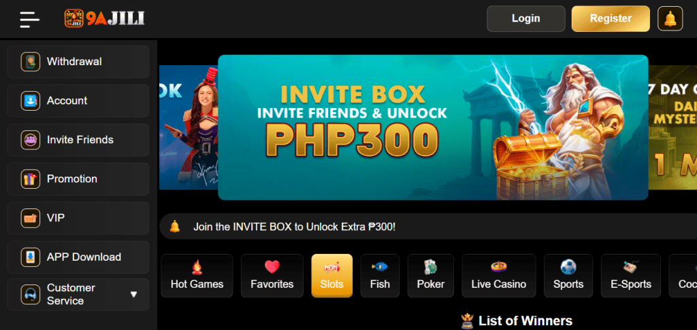Click the Invite Box PHP300 banner

[433, 127]
